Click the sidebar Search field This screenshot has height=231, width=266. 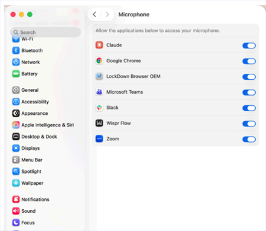point(46,32)
